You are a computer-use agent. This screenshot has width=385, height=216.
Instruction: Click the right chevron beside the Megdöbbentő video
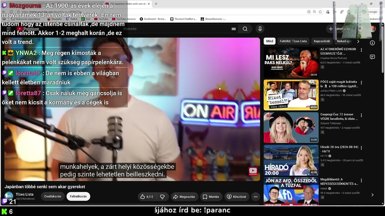[372, 195]
